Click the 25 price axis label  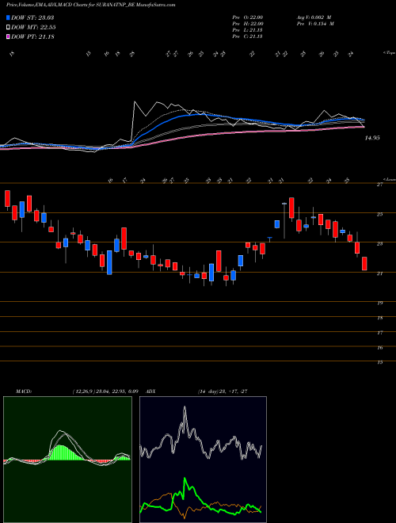pos(379,215)
